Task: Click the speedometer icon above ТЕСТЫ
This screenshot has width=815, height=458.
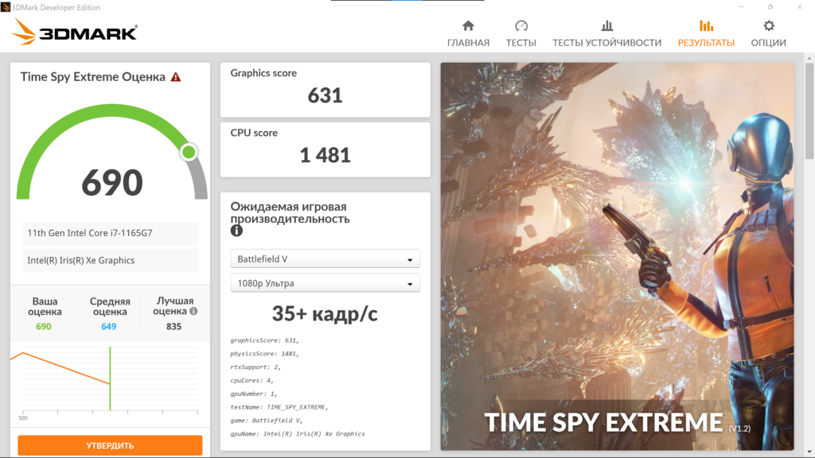Action: (x=521, y=25)
